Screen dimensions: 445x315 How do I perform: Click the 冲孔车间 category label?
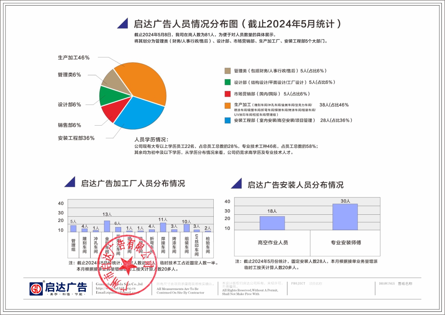[x=96, y=245]
